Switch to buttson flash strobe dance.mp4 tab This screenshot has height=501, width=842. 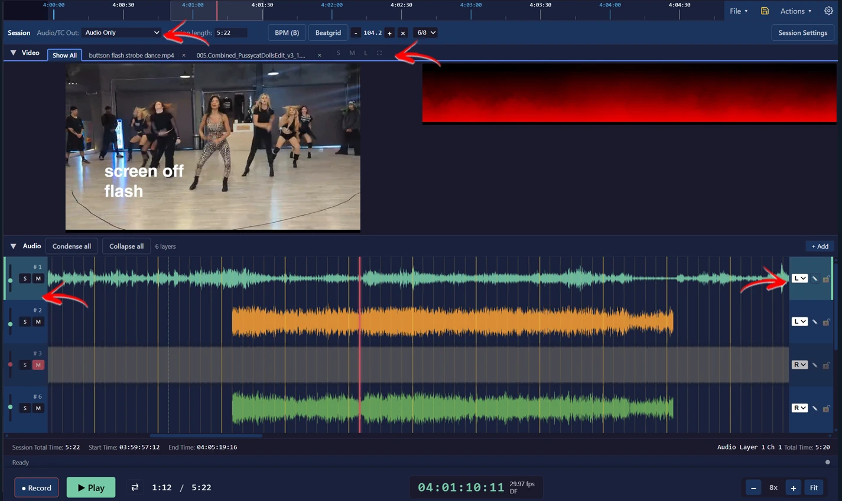pos(131,56)
